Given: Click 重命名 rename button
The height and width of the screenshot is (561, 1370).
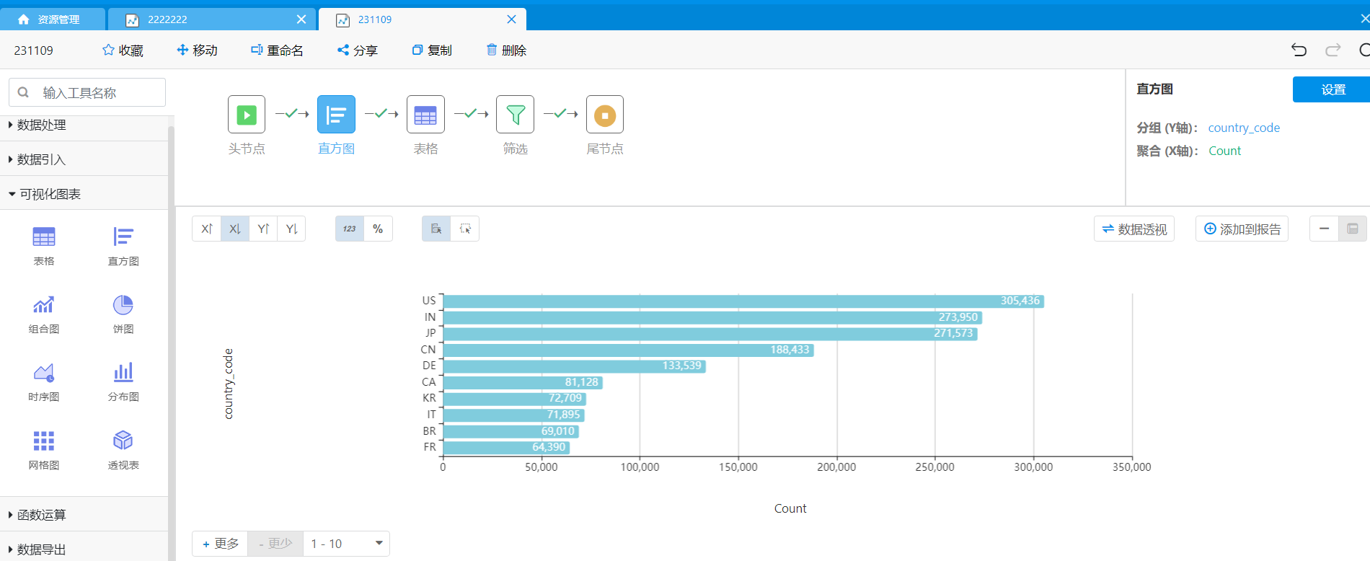Looking at the screenshot, I should click(277, 50).
